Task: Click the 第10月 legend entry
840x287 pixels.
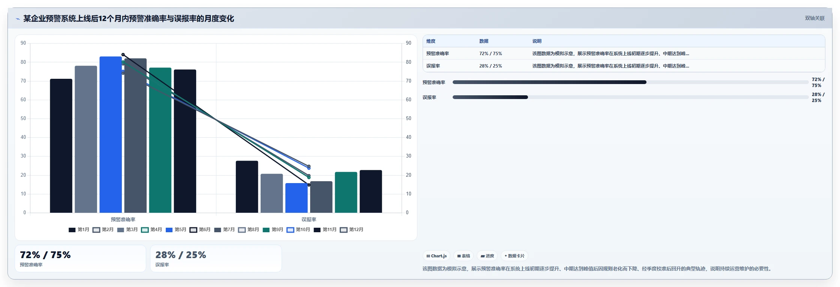Action: [x=298, y=230]
